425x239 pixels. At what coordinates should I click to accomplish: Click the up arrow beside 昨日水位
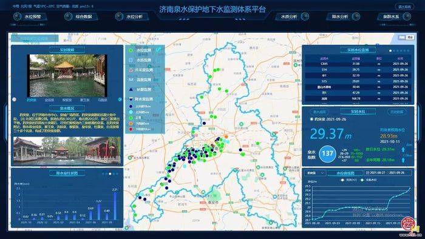click(403, 149)
